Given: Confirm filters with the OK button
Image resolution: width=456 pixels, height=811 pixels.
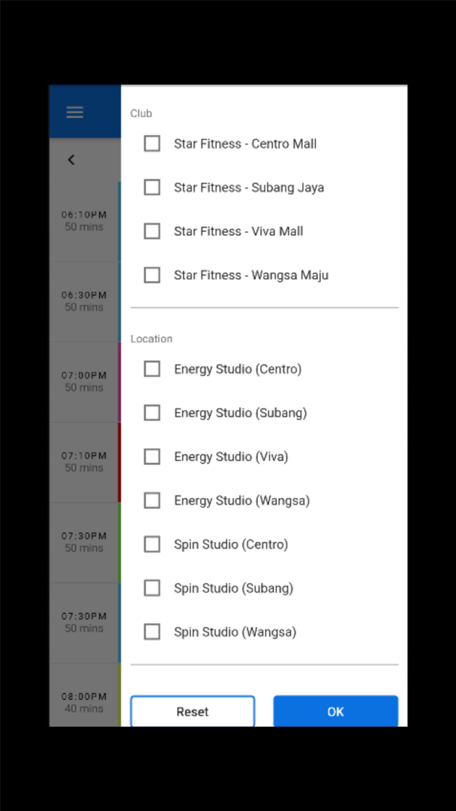Looking at the screenshot, I should (335, 711).
